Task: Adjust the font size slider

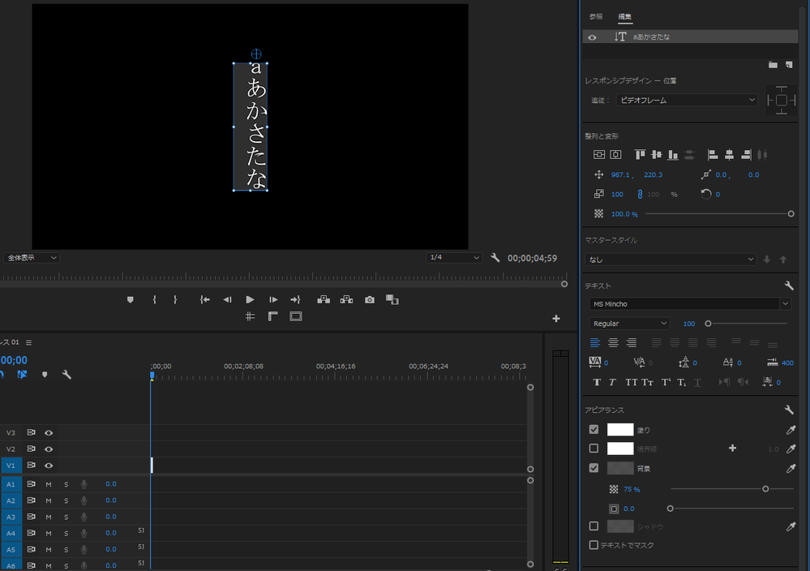Action: (x=708, y=324)
